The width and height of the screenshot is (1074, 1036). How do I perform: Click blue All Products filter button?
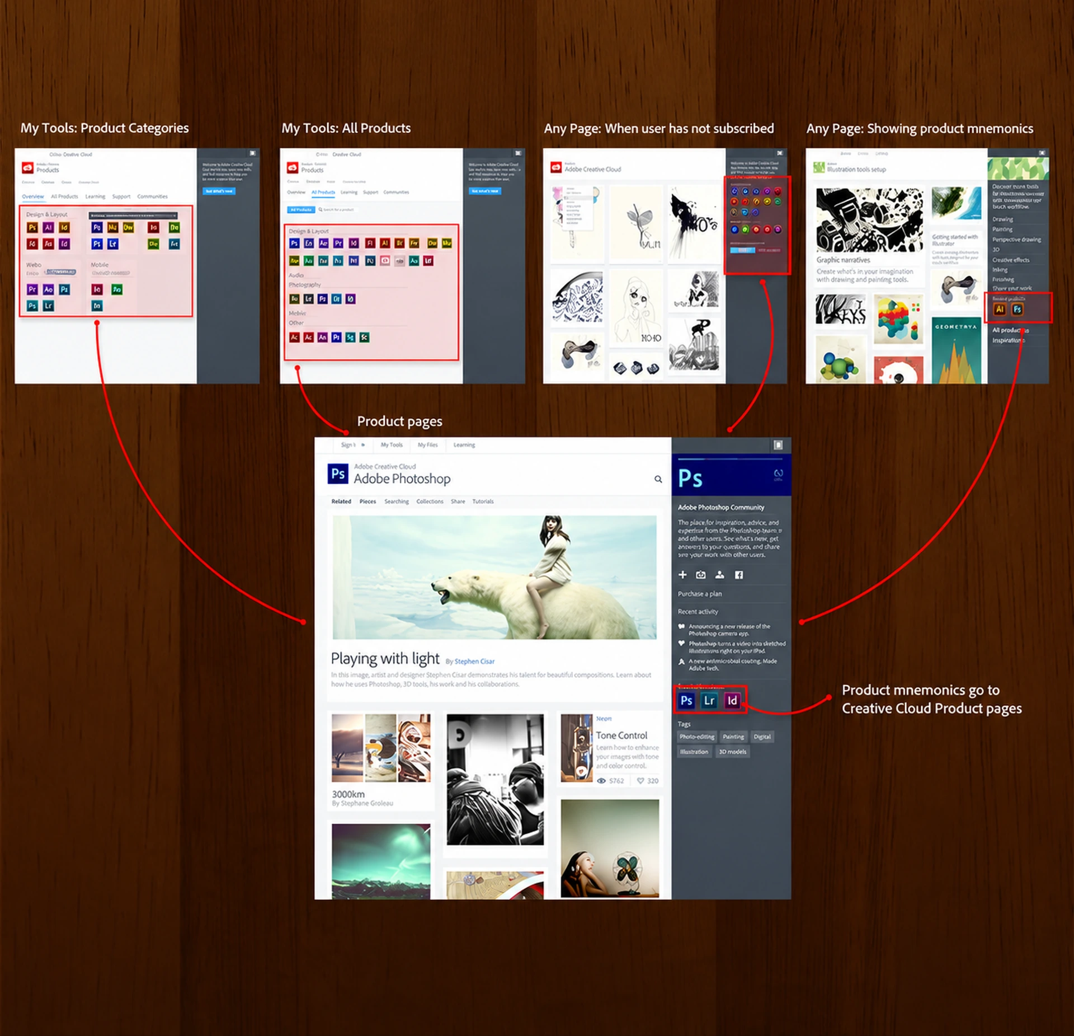(x=301, y=210)
